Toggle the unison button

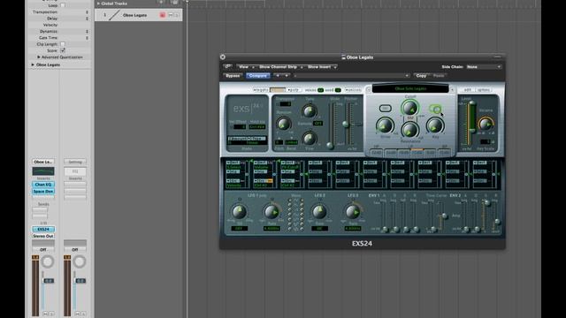[x=353, y=90]
